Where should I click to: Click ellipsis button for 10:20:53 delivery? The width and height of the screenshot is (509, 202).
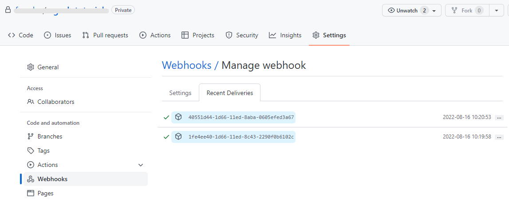499,118
